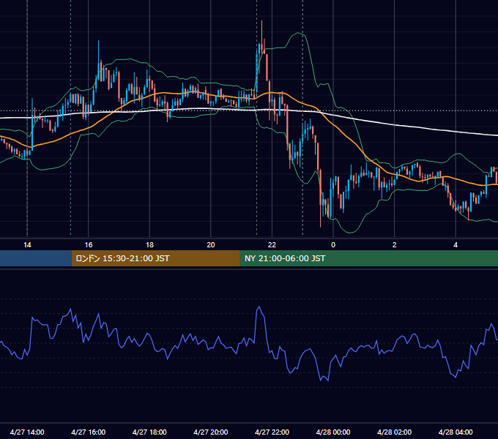Image resolution: width=498 pixels, height=439 pixels.
Task: Click the time axis label 14
Action: pyautogui.click(x=27, y=245)
